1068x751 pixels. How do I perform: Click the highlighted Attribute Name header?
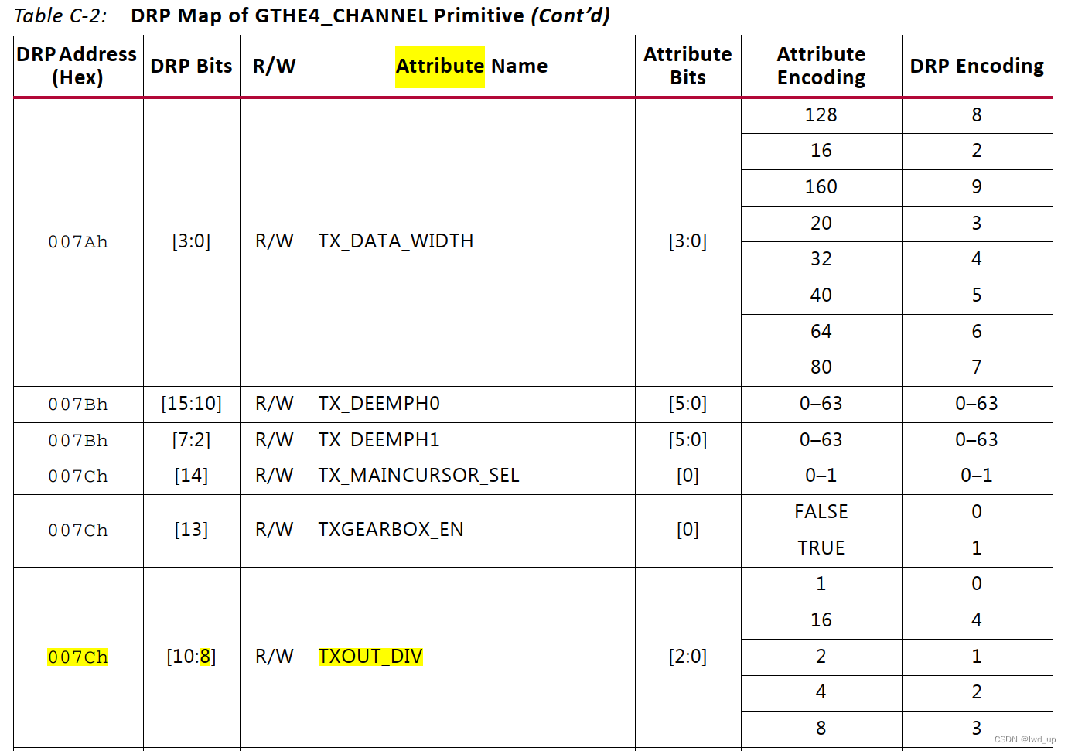(x=472, y=66)
